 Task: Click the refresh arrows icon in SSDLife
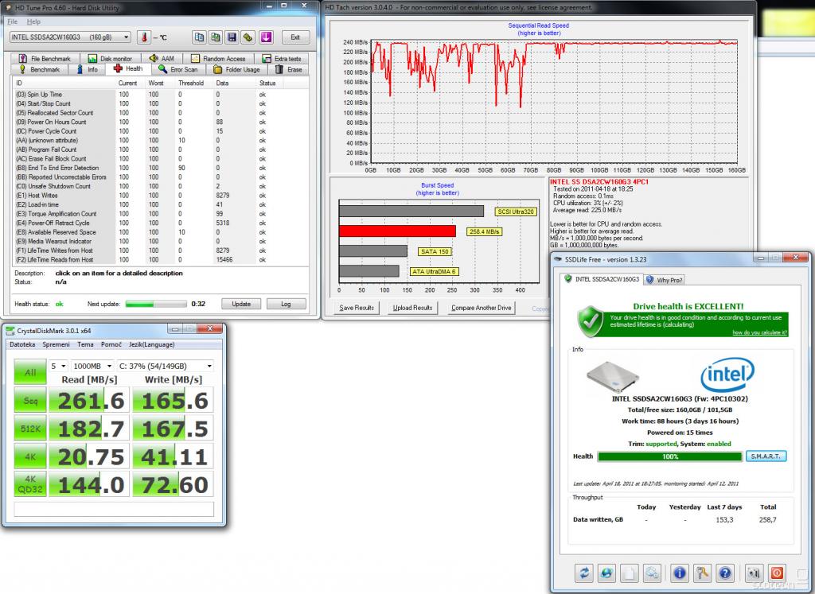(585, 573)
